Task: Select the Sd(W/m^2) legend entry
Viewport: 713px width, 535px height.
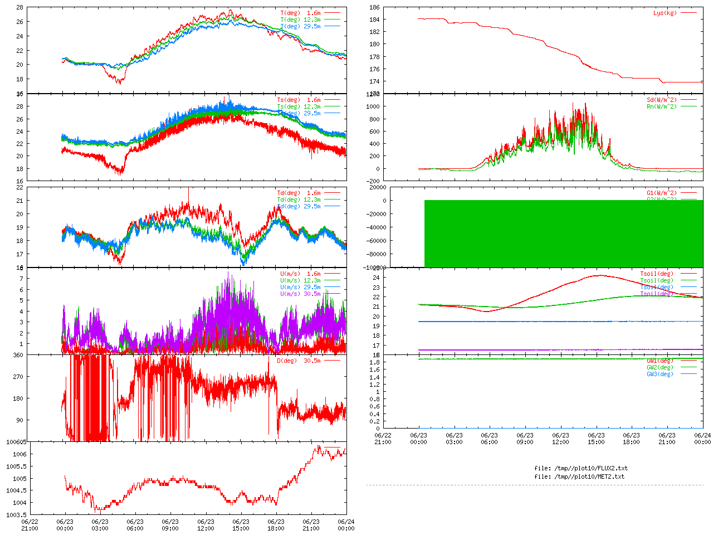Action: coord(661,100)
